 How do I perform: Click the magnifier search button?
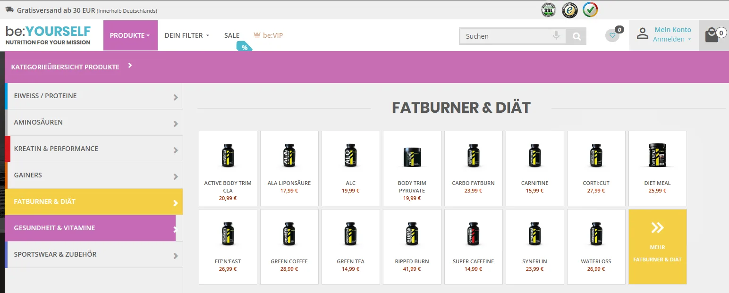tap(576, 36)
